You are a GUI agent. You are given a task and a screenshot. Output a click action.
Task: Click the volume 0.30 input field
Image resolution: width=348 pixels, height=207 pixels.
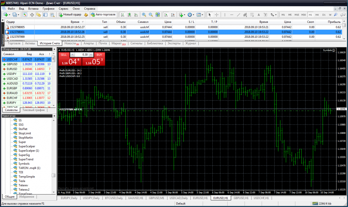pos(82,55)
